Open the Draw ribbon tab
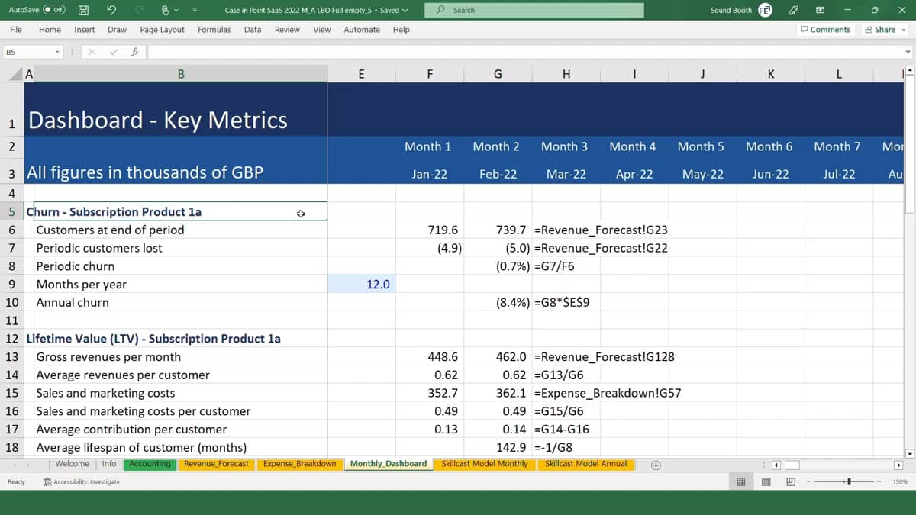The height and width of the screenshot is (515, 916). pyautogui.click(x=117, y=30)
